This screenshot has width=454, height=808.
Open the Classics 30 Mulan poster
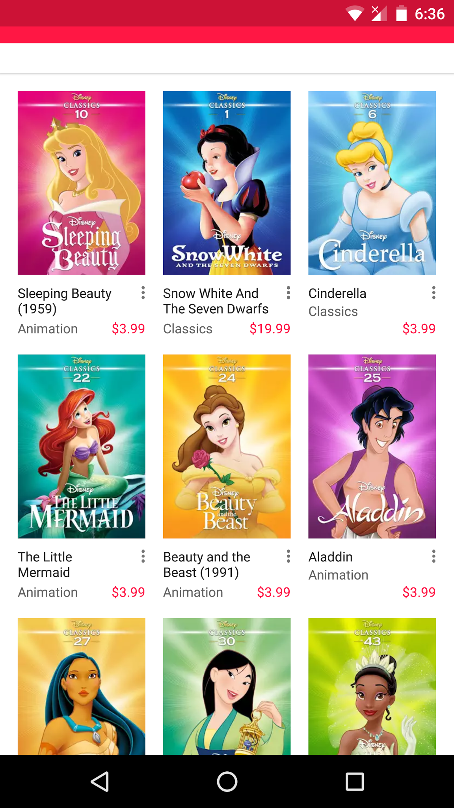(227, 686)
